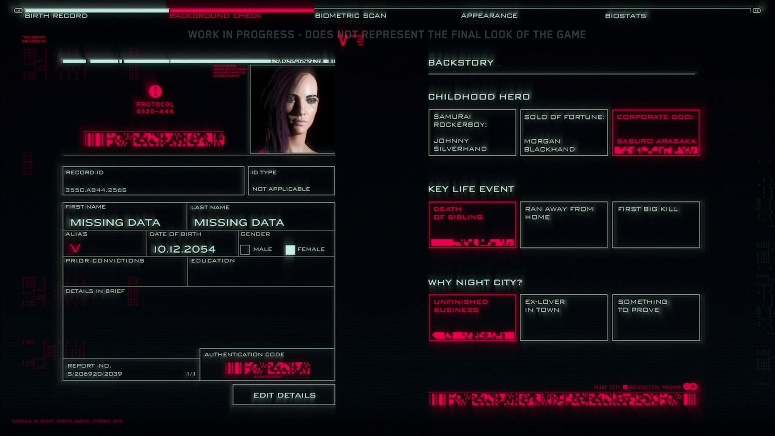Click Background Check tab icon

pyautogui.click(x=215, y=15)
